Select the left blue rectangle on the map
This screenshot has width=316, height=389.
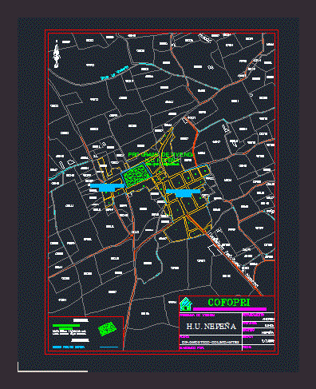tap(107, 187)
